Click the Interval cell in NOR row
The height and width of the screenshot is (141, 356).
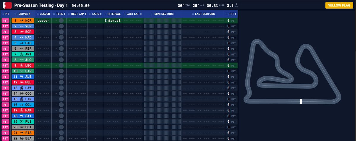tap(112, 21)
